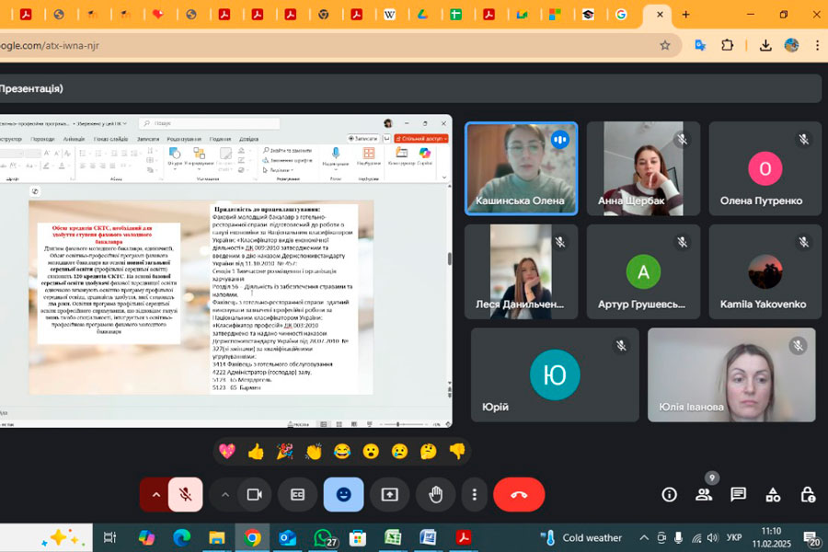
Task: Select Олена Путренко participant tile
Action: pyautogui.click(x=765, y=168)
